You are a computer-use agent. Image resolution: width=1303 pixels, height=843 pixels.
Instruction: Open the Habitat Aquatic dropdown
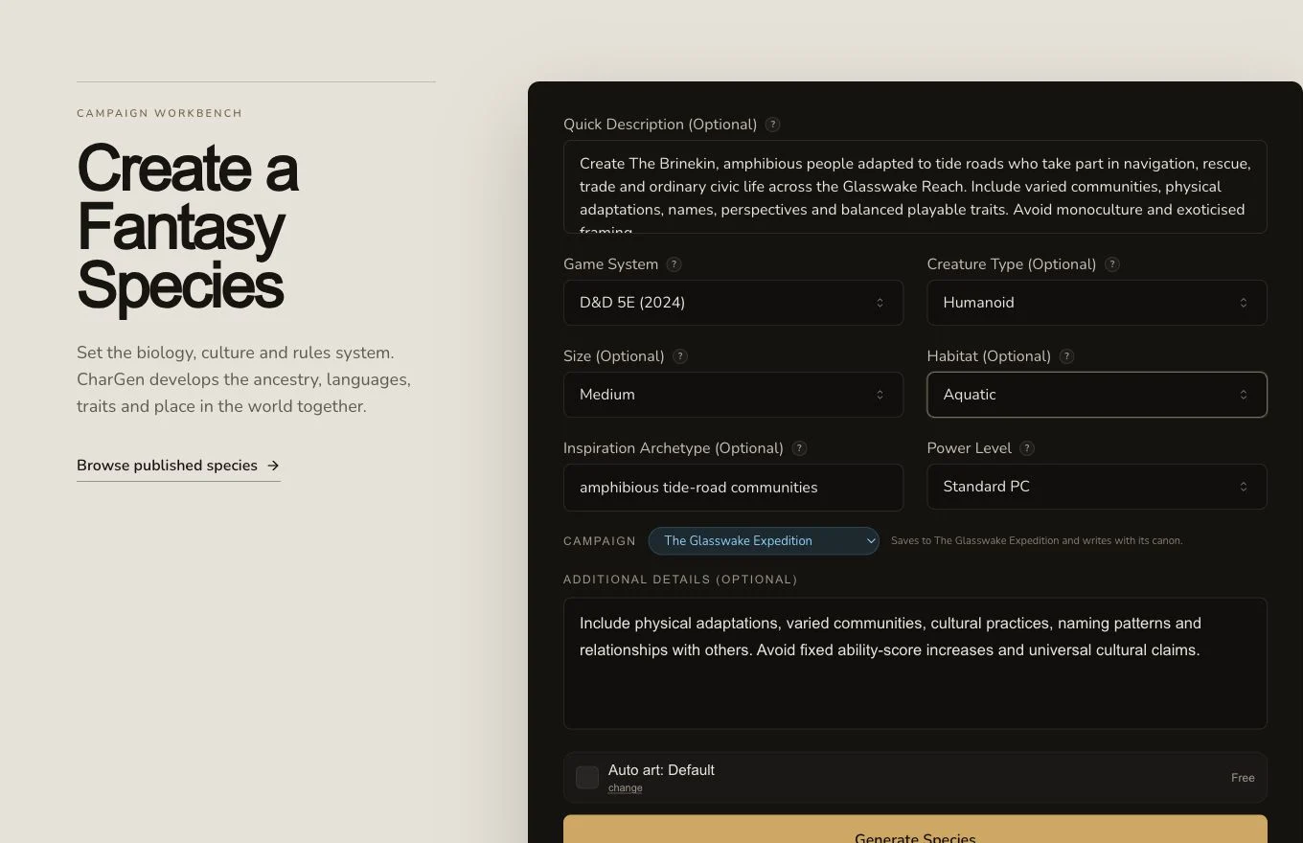(x=1097, y=395)
